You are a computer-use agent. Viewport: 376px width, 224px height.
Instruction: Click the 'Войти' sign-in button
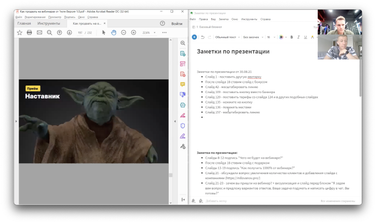pos(176,24)
